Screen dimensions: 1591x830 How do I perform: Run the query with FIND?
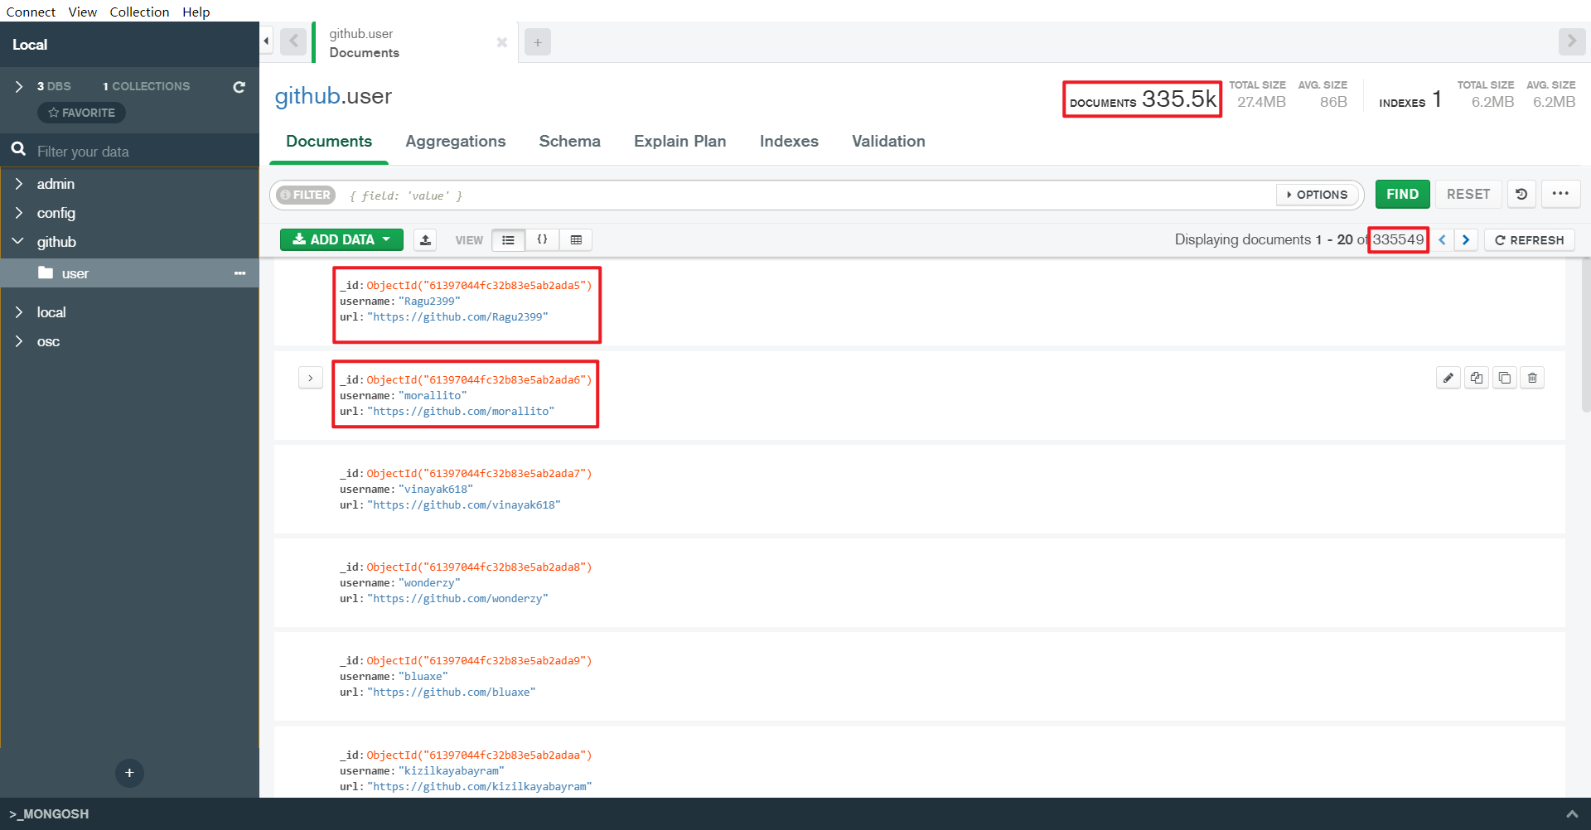pyautogui.click(x=1403, y=194)
